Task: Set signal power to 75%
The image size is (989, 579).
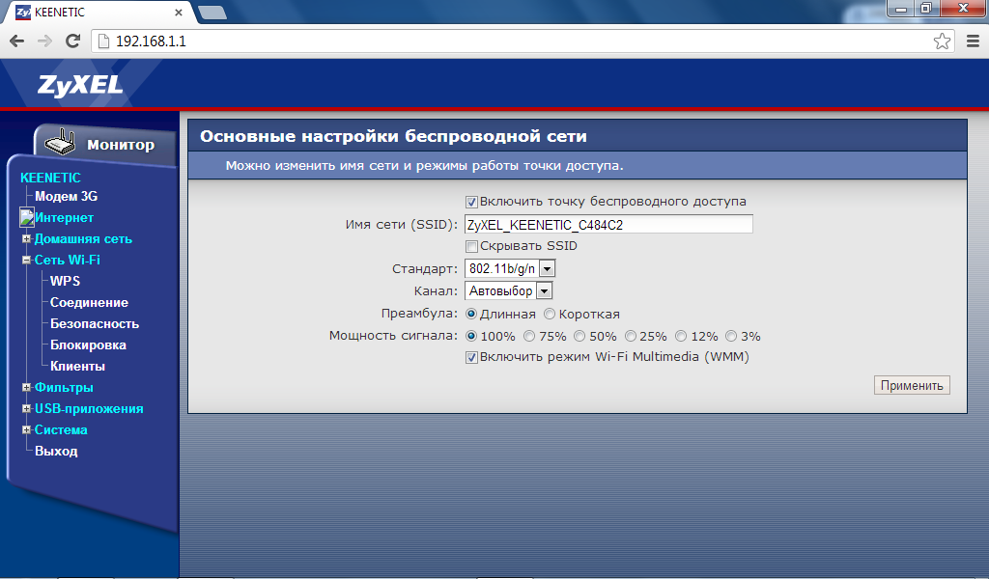Action: point(529,336)
